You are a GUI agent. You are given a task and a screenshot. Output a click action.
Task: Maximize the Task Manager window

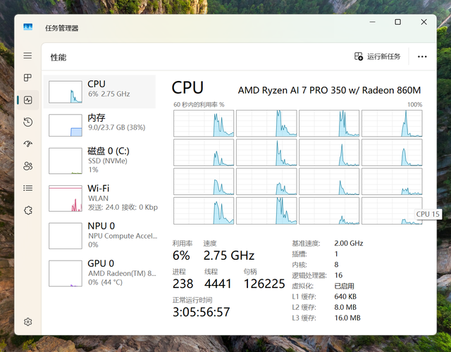coord(397,22)
